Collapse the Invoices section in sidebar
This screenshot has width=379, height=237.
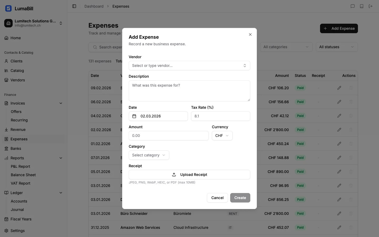click(61, 103)
